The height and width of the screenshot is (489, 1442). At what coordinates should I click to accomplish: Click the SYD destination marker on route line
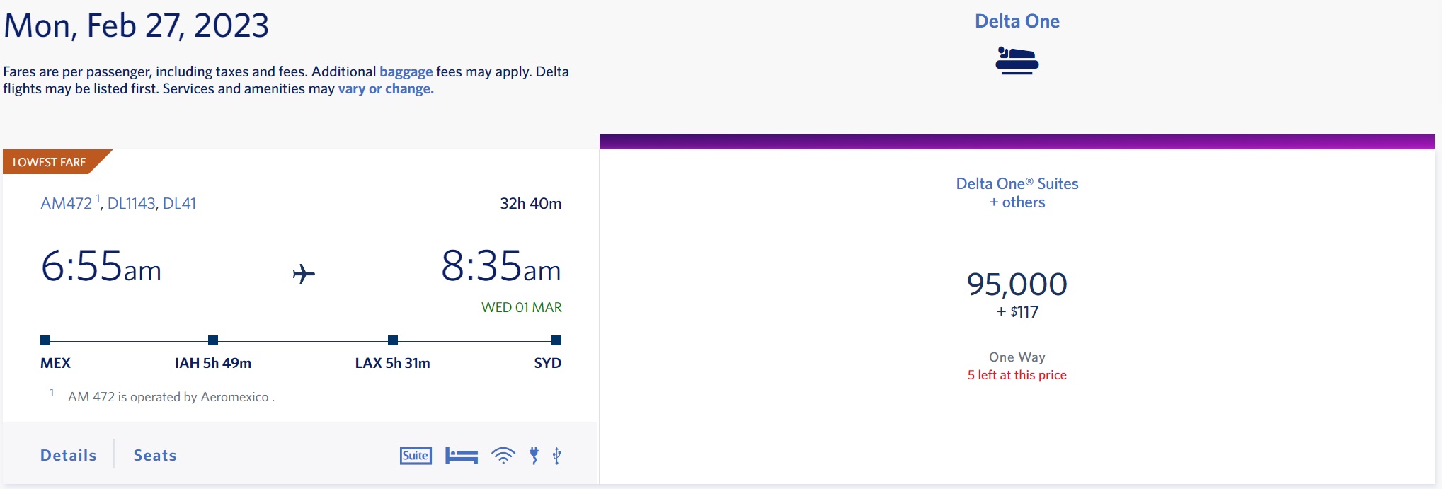(x=556, y=340)
